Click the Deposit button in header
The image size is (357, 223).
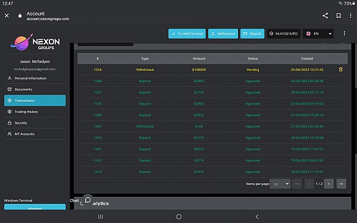252,34
